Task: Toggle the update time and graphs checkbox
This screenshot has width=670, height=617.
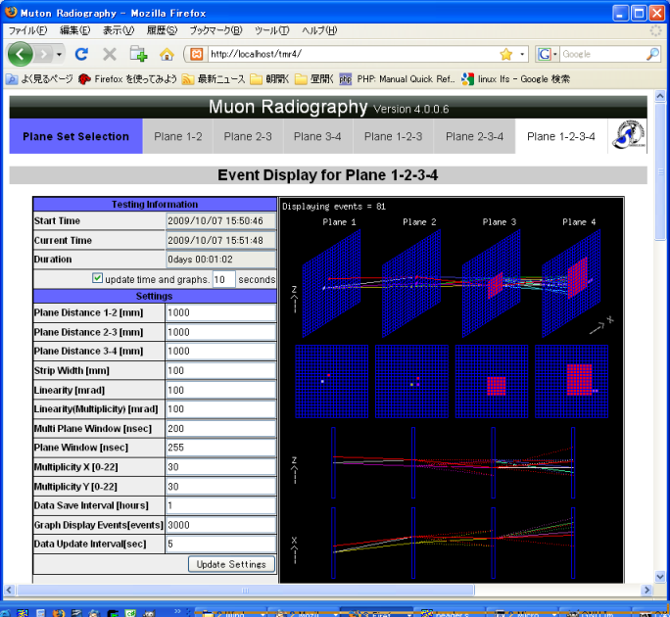Action: pyautogui.click(x=97, y=278)
